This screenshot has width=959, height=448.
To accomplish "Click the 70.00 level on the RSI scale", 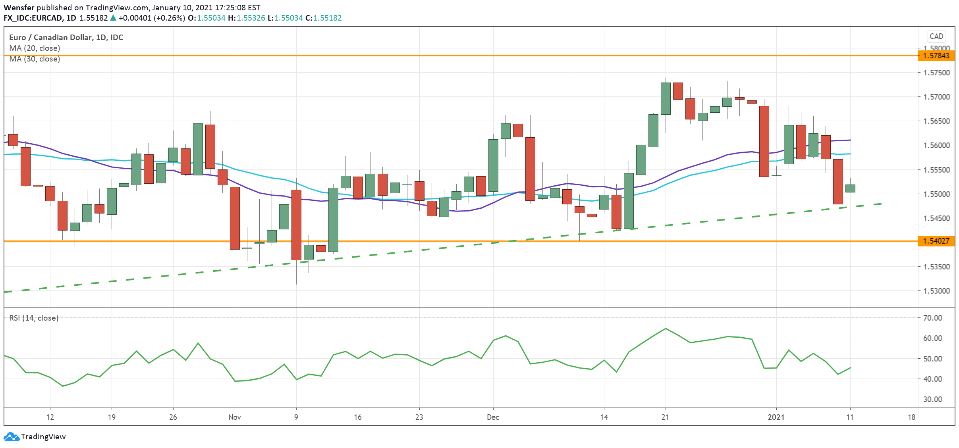I will coord(932,318).
